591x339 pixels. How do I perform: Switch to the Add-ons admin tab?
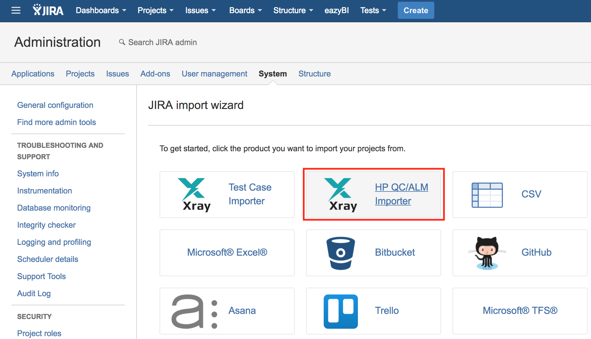pos(155,74)
